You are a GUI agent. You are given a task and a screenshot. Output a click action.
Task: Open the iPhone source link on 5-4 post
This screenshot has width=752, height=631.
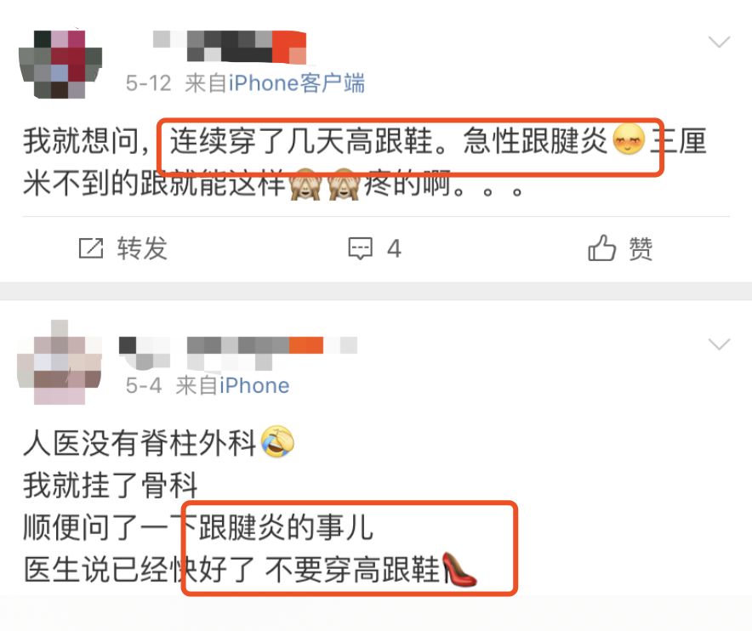tap(254, 385)
